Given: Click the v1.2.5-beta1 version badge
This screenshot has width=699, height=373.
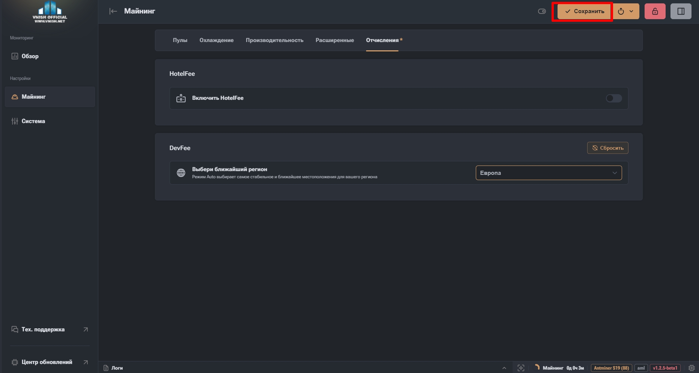Looking at the screenshot, I should click(665, 368).
